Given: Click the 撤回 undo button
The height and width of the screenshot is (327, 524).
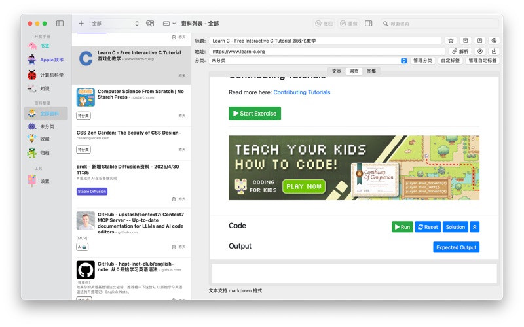Looking at the screenshot, I should (x=324, y=24).
